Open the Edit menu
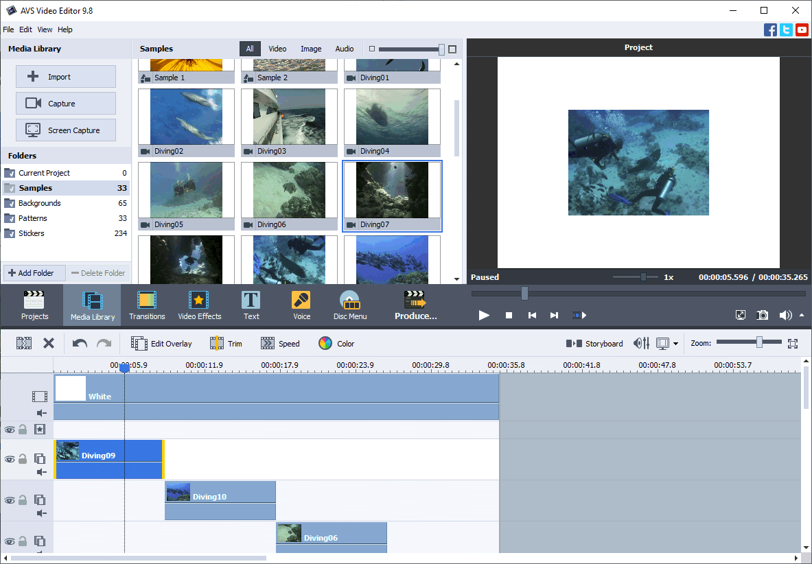This screenshot has width=812, height=564. pos(25,30)
